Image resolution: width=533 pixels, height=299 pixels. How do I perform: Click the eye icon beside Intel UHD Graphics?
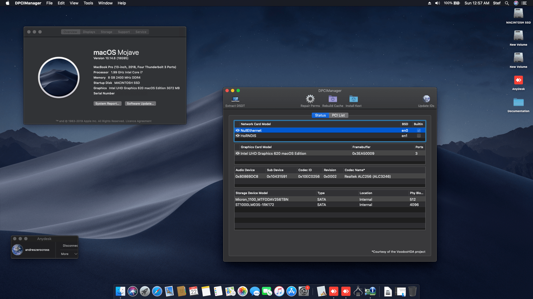pyautogui.click(x=238, y=153)
